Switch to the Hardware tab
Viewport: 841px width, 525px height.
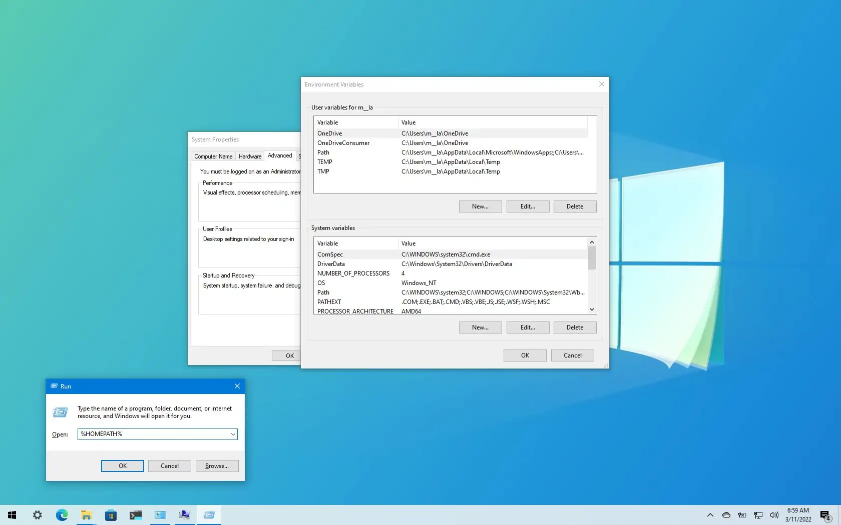point(250,156)
